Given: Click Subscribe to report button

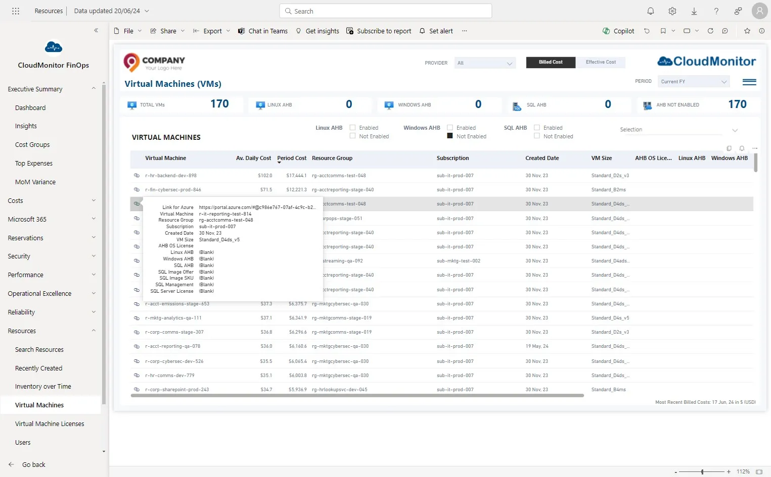Looking at the screenshot, I should pos(379,31).
